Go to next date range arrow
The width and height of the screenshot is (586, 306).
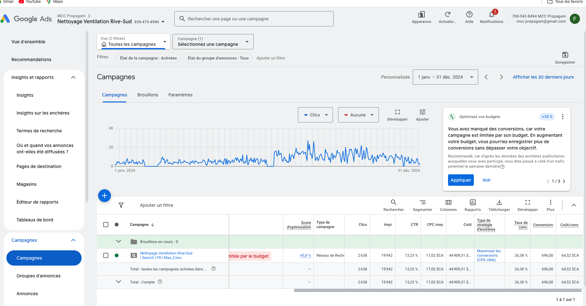(x=501, y=77)
